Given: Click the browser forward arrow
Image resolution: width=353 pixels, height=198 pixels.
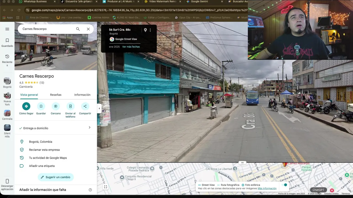Looking at the screenshot, I should 12,10.
